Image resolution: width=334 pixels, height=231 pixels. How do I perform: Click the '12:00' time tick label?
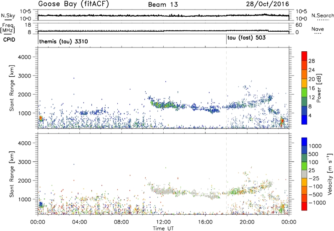pos(163,222)
